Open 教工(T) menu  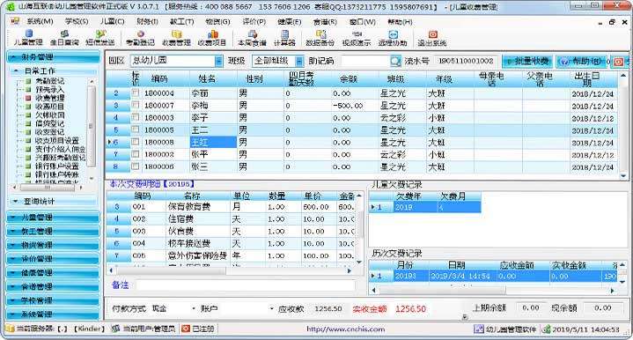pyautogui.click(x=182, y=21)
